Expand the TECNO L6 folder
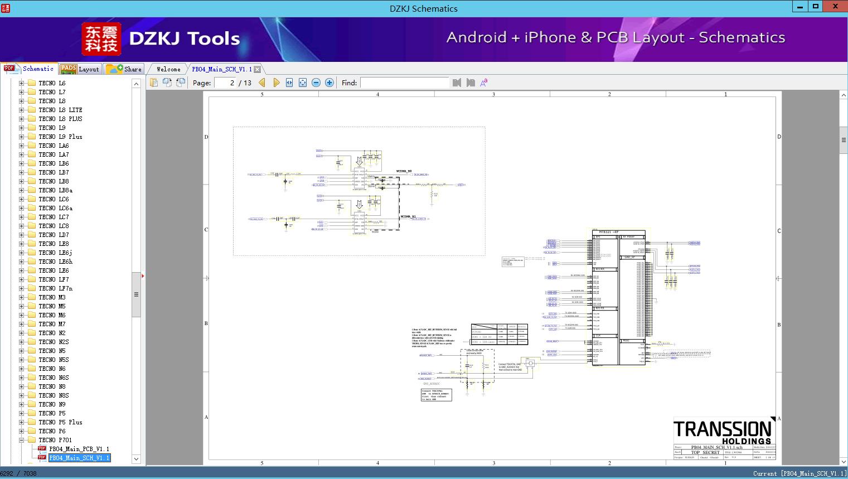Screen dimensions: 848x479 [x=22, y=83]
